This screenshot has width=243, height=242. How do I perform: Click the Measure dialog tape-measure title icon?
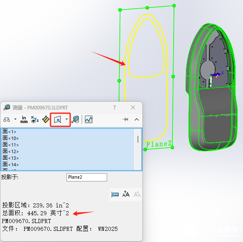point(7,107)
